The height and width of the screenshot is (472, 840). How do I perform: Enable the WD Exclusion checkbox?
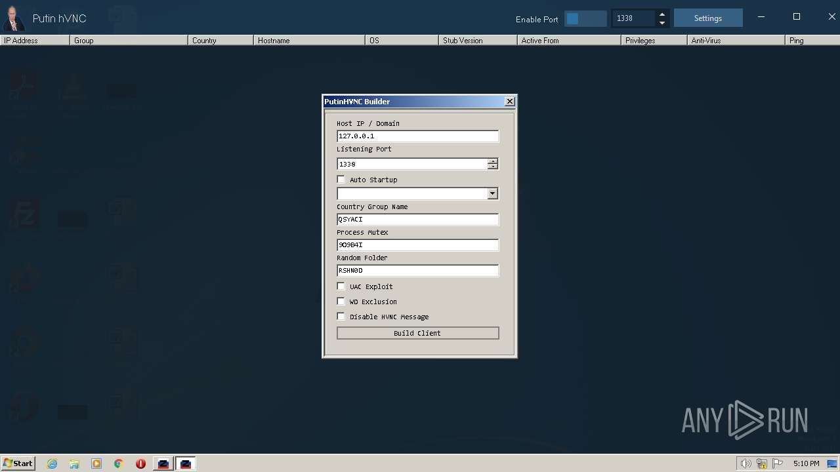341,302
